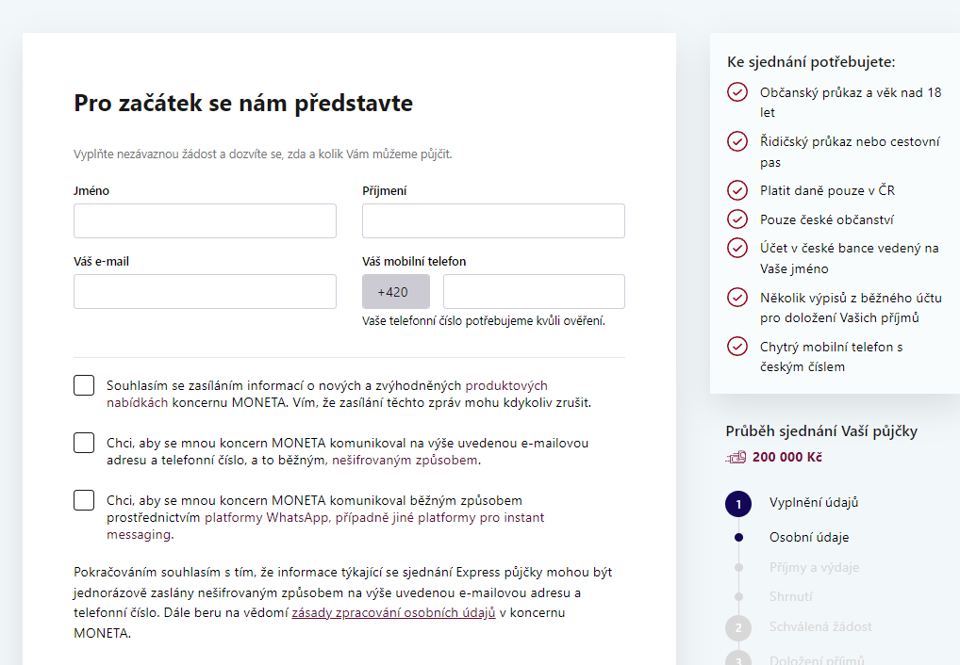Check consent for MONETA product offer emails
The image size is (960, 665).
[83, 384]
